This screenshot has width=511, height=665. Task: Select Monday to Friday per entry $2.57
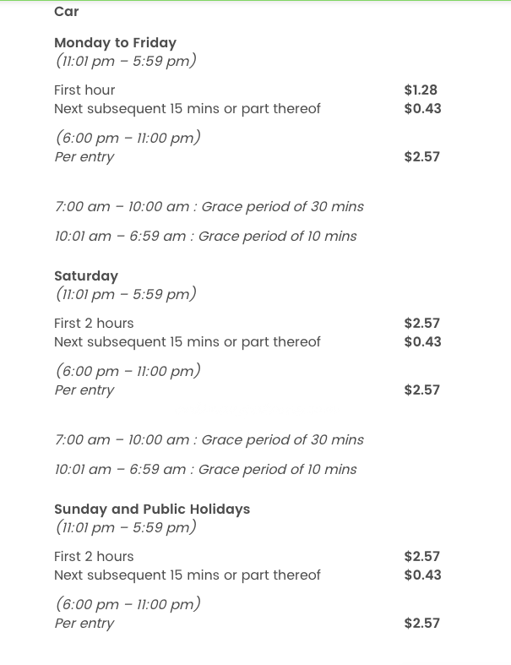[x=421, y=156]
